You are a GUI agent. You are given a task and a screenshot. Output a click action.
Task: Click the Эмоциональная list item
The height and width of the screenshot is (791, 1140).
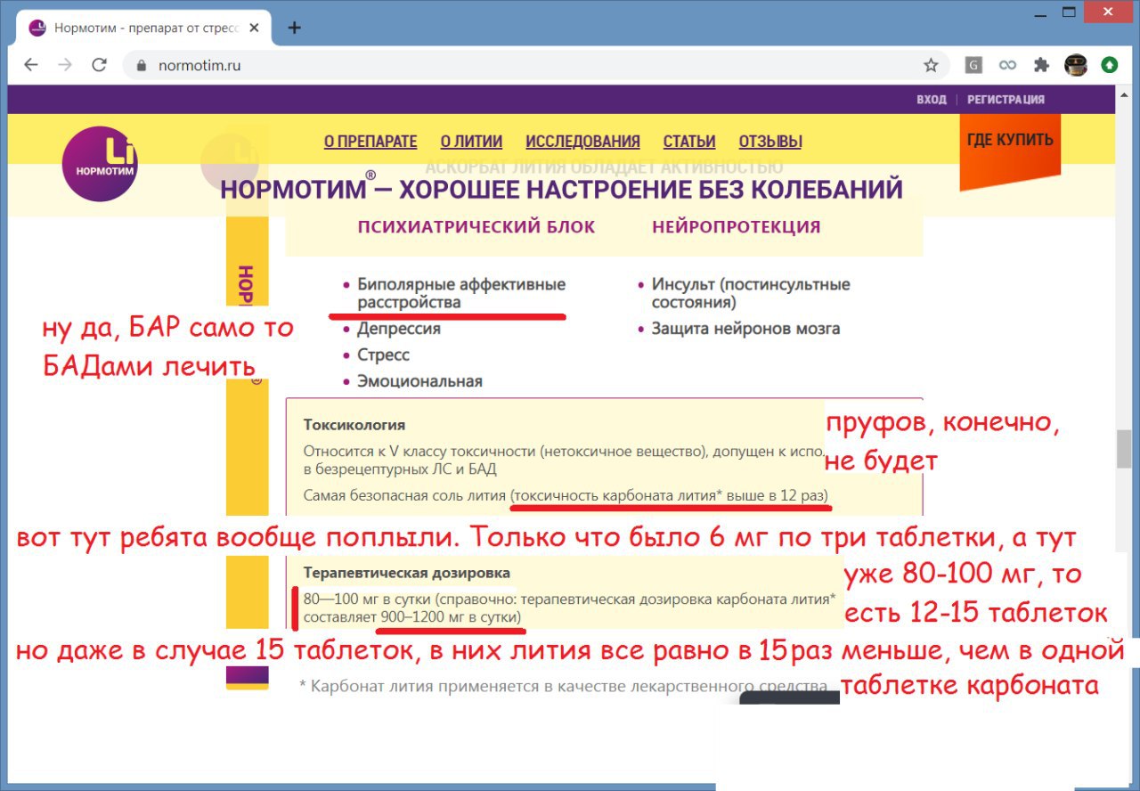(419, 381)
